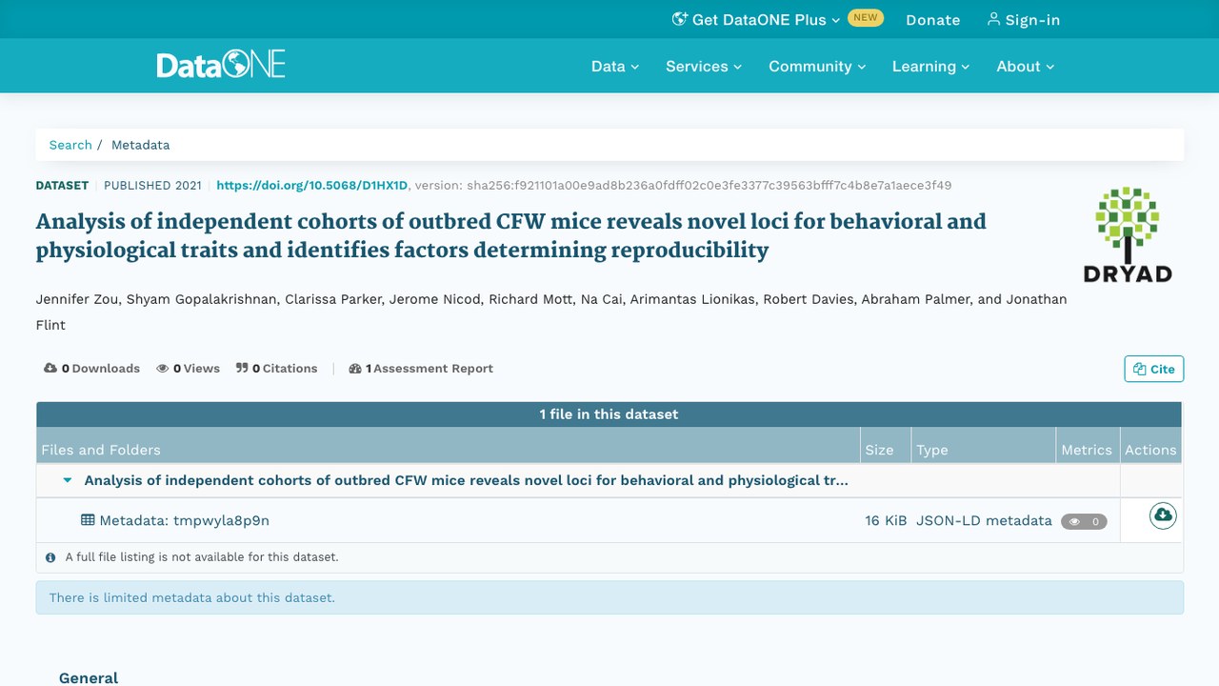Click the Views eye metric icon
The image size is (1219, 686).
point(163,368)
